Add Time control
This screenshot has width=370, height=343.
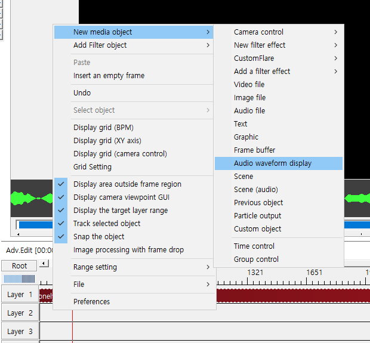(279, 246)
